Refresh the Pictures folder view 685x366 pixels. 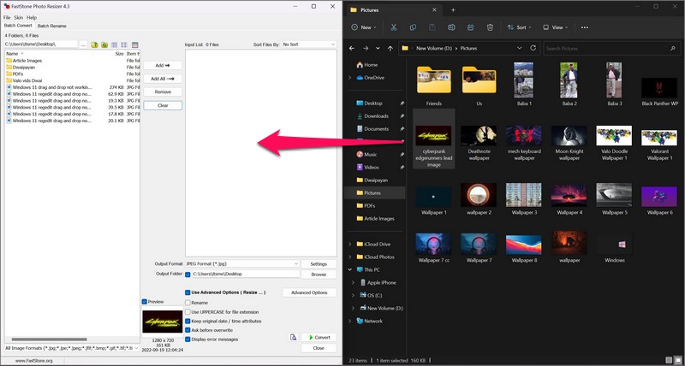coord(533,49)
